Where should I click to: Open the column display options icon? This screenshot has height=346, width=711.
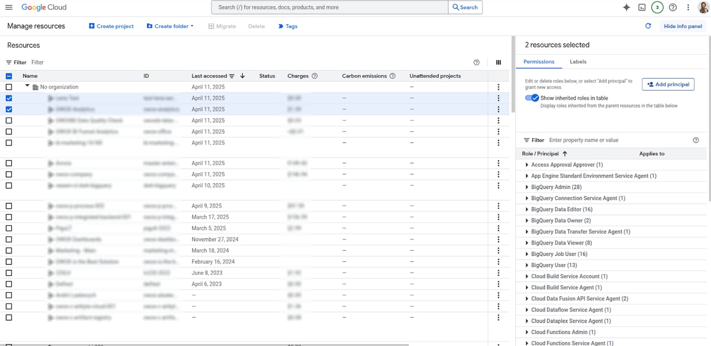(499, 62)
